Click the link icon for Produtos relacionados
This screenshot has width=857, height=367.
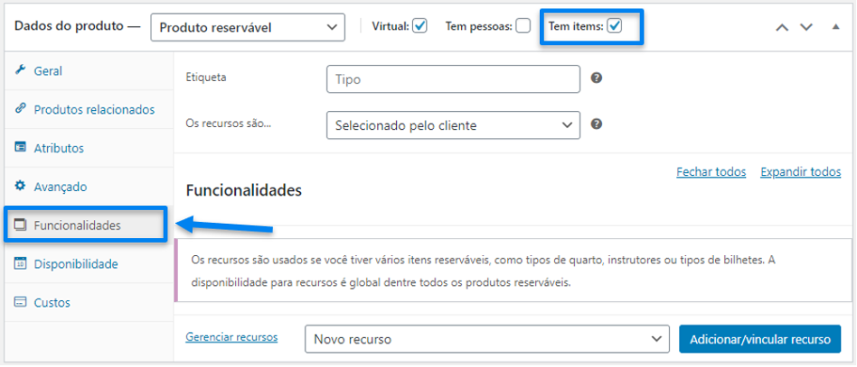click(x=20, y=109)
